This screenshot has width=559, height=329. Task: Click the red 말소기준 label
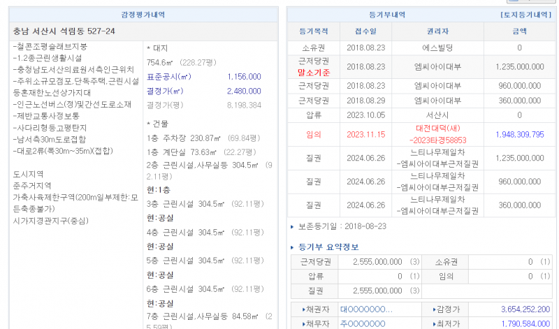[x=313, y=72]
